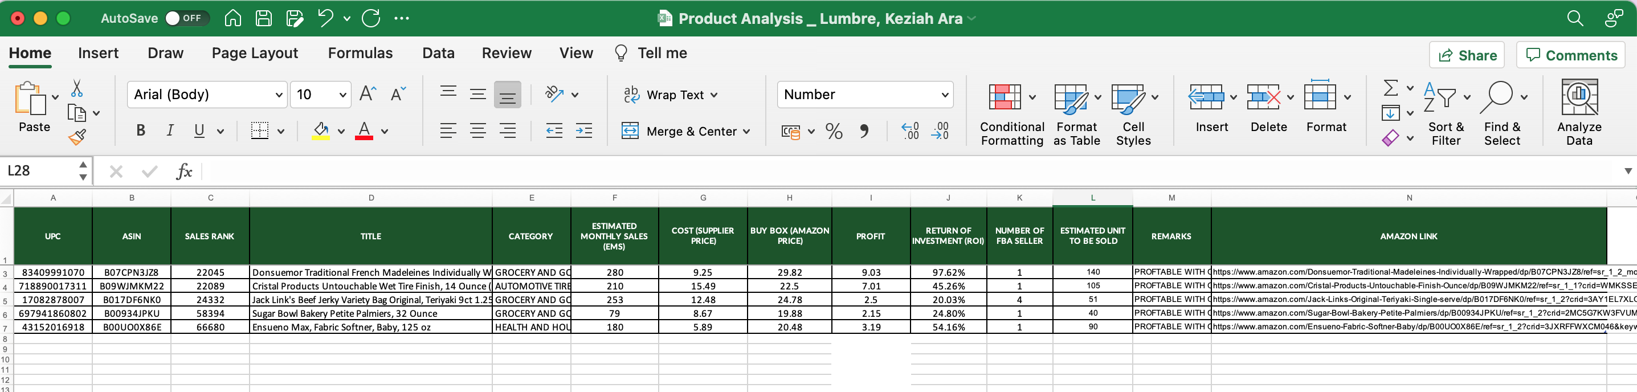Increase indent
Image resolution: width=1637 pixels, height=392 pixels.
(584, 131)
